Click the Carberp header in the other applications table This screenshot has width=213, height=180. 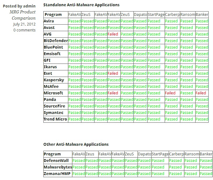[177, 154]
